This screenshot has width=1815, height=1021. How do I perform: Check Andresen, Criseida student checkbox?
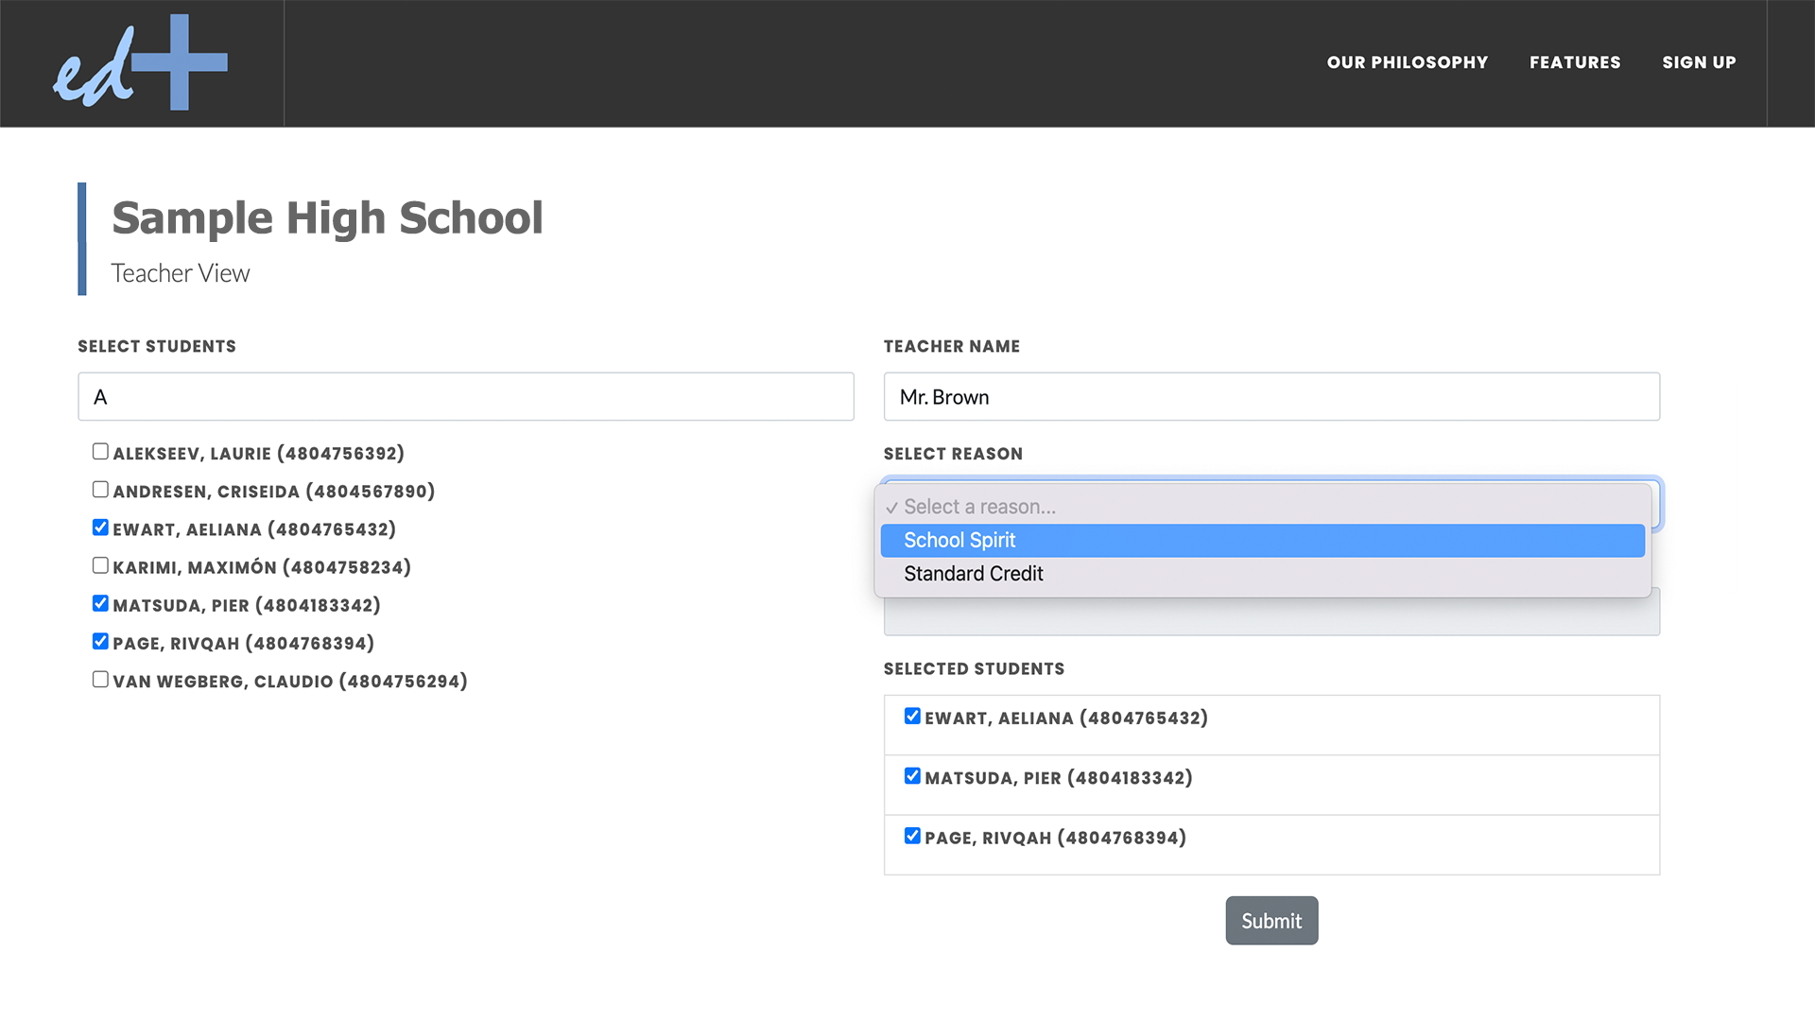click(x=100, y=490)
